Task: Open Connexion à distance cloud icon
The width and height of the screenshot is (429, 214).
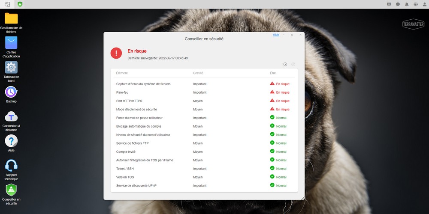Action: click(x=11, y=117)
